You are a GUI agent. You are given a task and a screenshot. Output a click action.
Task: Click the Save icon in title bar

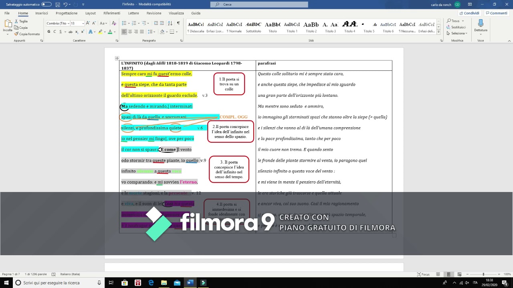pos(58,4)
